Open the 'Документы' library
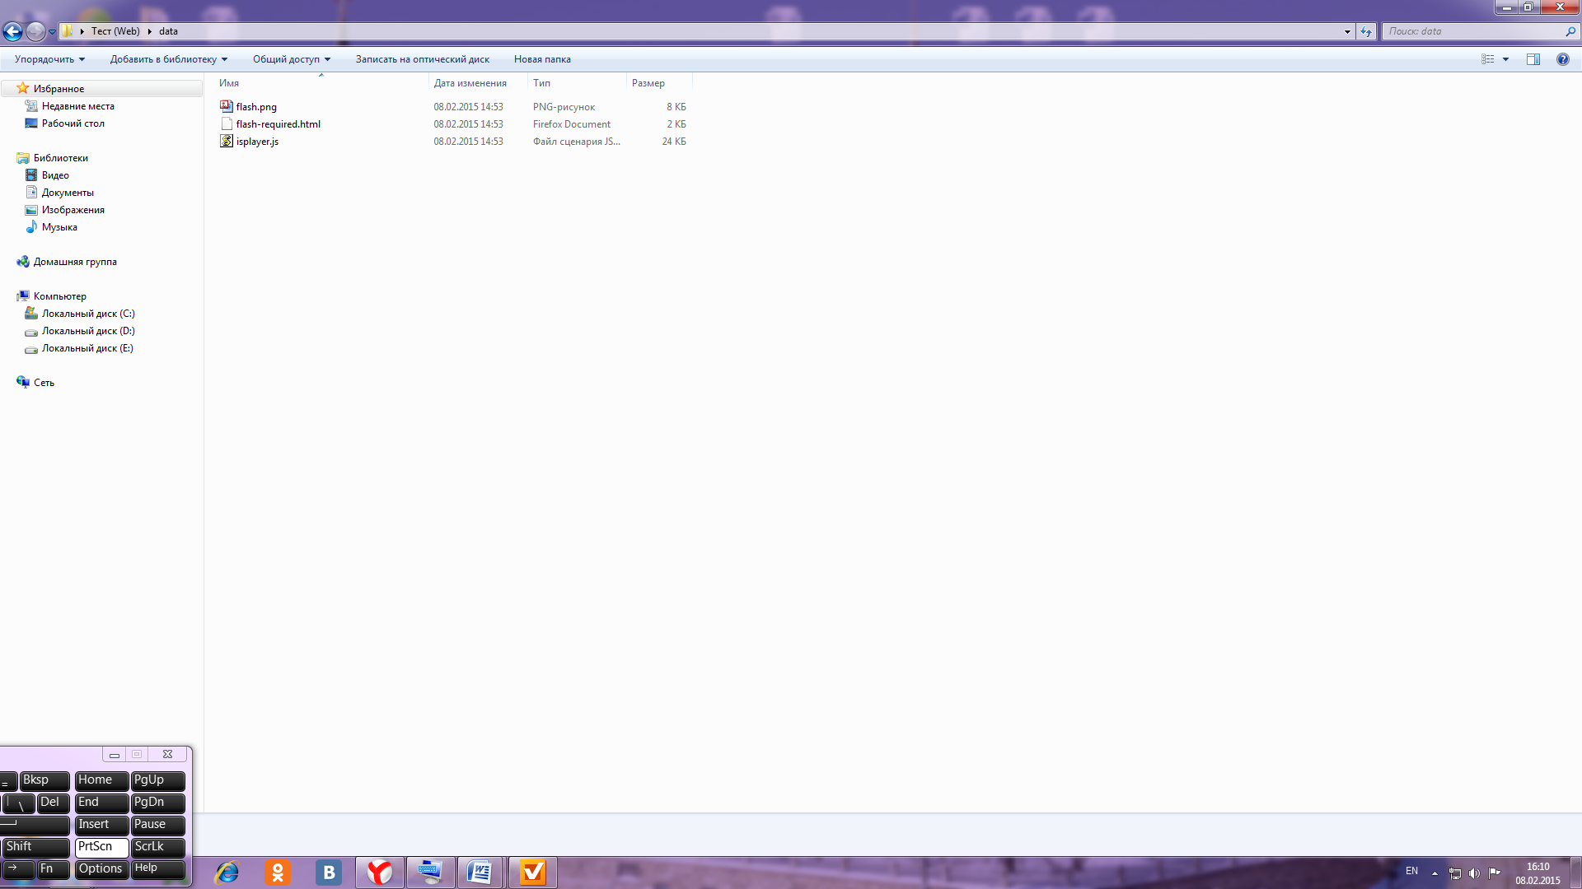This screenshot has height=889, width=1582. coord(68,193)
